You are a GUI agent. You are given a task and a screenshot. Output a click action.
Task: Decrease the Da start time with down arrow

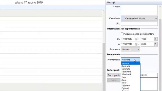click(x=156, y=40)
